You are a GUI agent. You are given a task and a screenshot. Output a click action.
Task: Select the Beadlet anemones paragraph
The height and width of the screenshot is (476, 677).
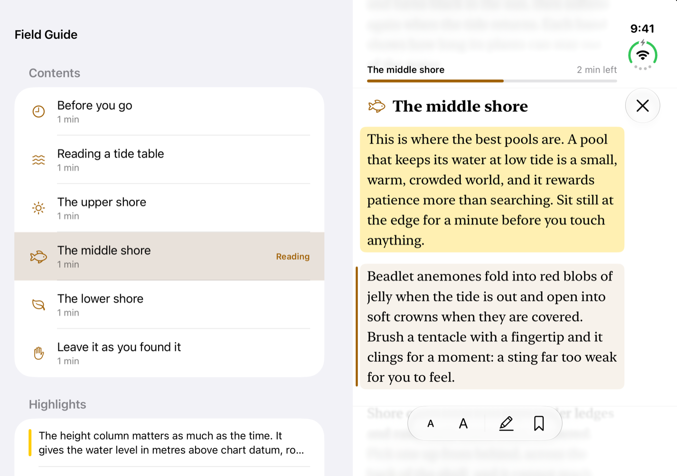[492, 327]
